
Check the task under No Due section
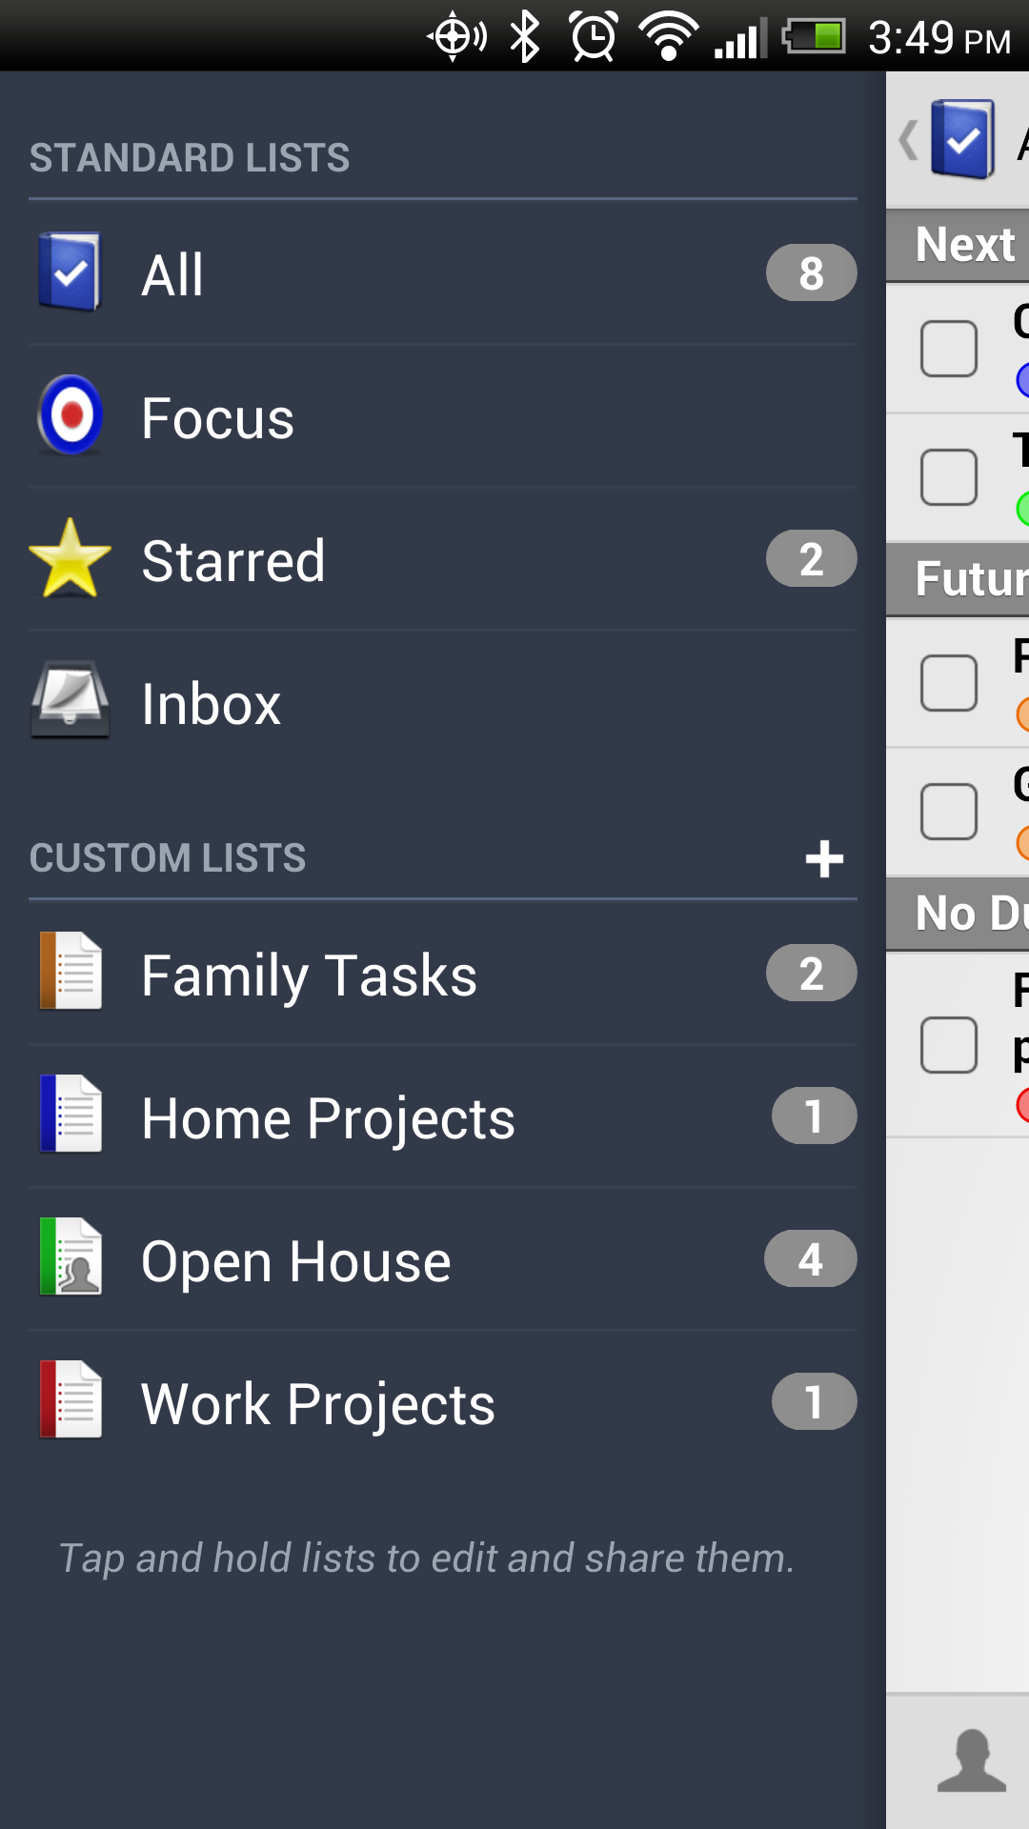click(x=949, y=1045)
